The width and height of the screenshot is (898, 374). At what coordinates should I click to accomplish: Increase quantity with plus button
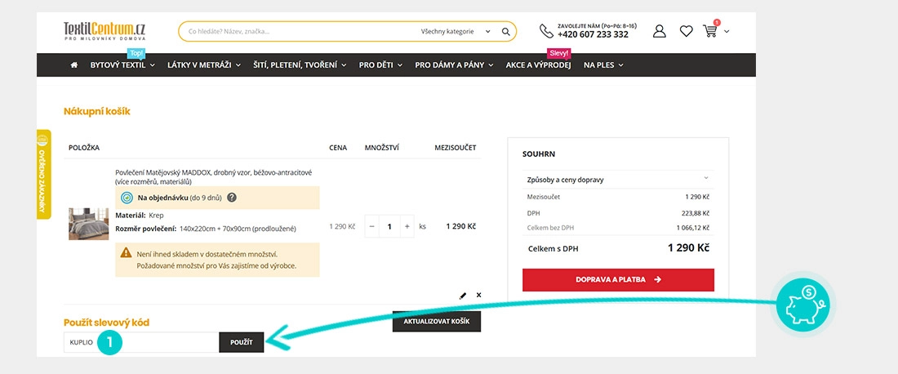(x=407, y=226)
